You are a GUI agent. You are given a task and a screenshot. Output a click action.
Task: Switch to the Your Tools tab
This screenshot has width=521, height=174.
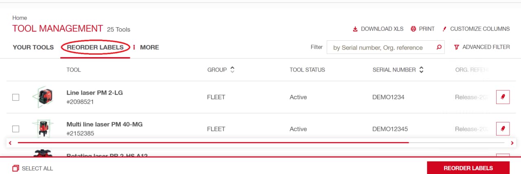click(33, 47)
